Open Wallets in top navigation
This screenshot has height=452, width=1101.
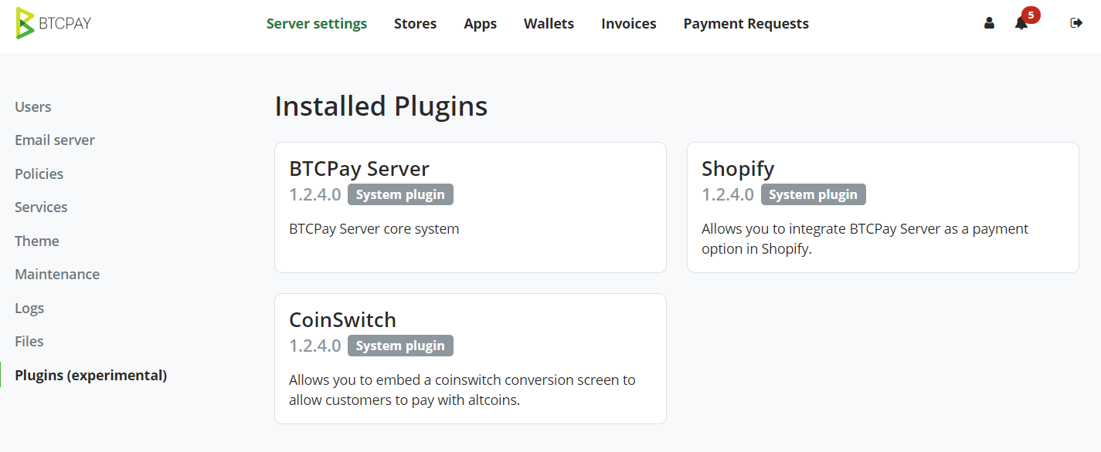(x=549, y=24)
